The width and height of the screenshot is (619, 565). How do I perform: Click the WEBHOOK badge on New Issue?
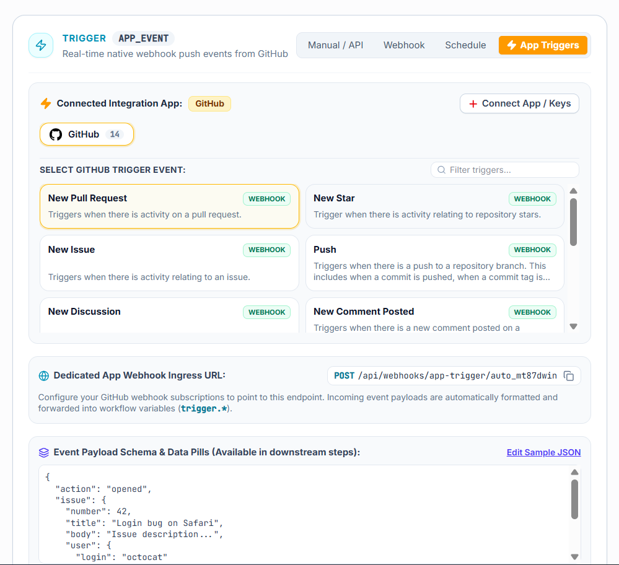click(x=267, y=250)
